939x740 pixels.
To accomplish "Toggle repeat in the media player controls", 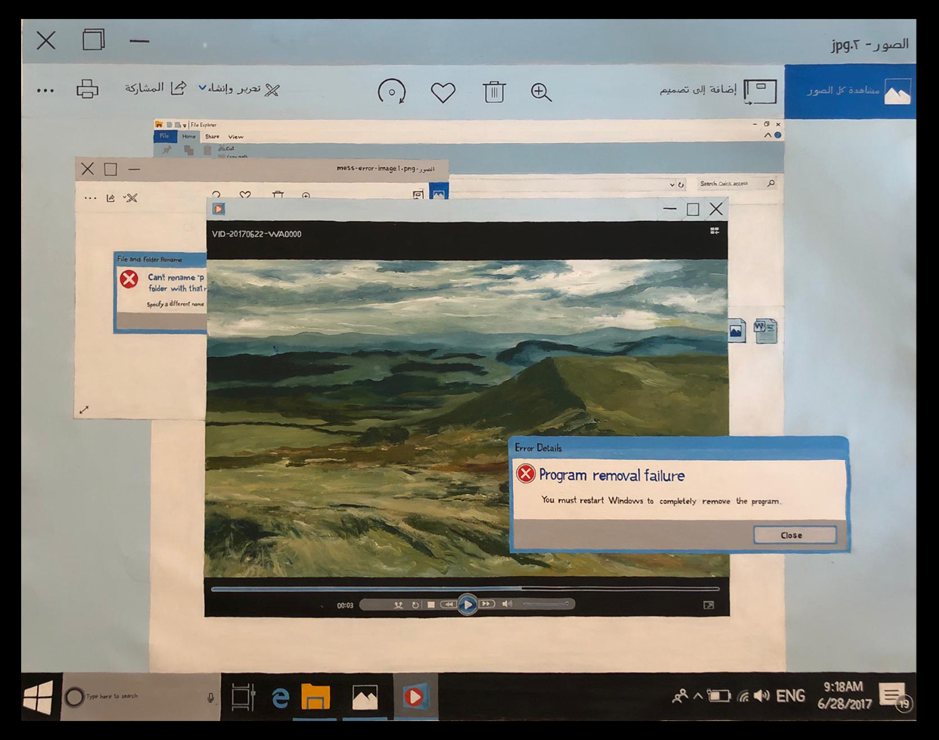I will pyautogui.click(x=415, y=605).
